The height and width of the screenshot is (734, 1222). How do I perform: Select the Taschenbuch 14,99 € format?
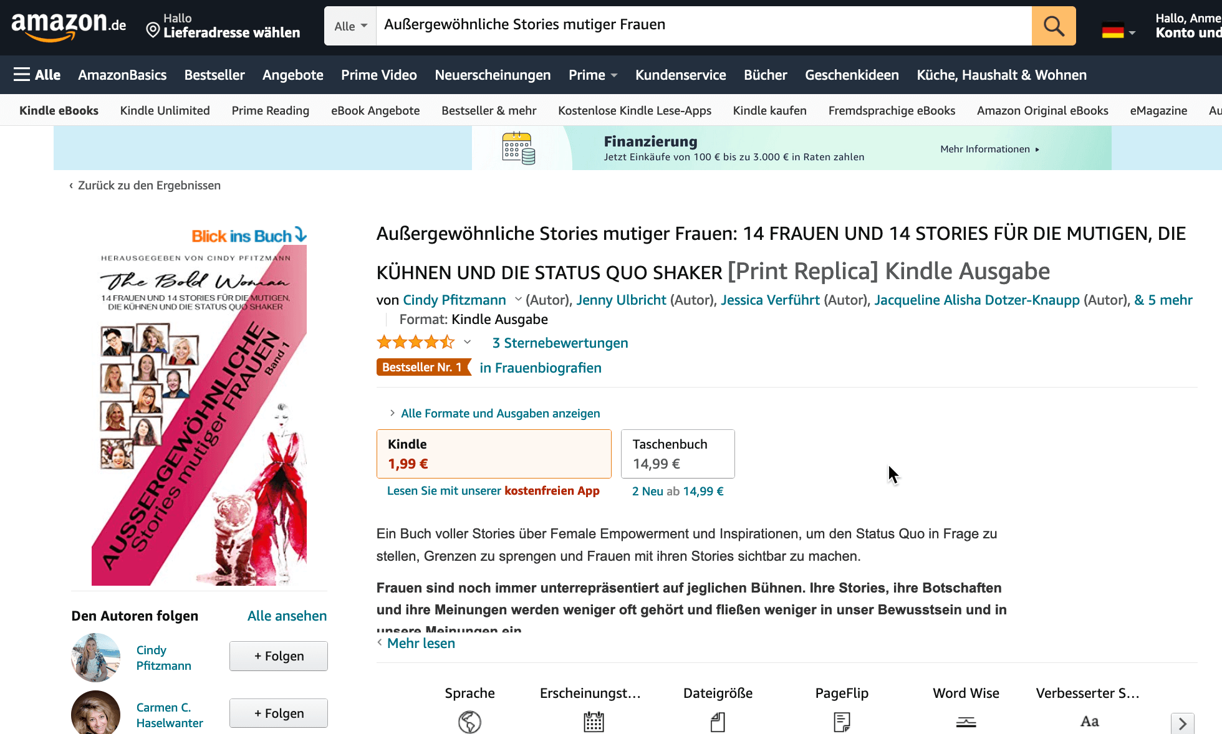(x=678, y=454)
